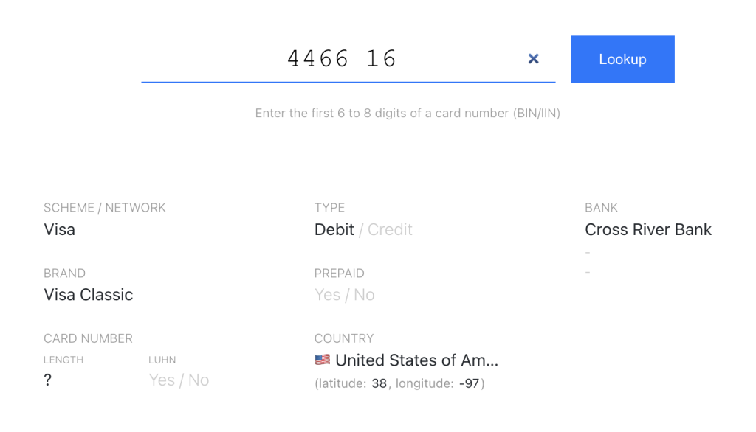Click the BANK heading label
This screenshot has width=756, height=432.
pyautogui.click(x=601, y=208)
